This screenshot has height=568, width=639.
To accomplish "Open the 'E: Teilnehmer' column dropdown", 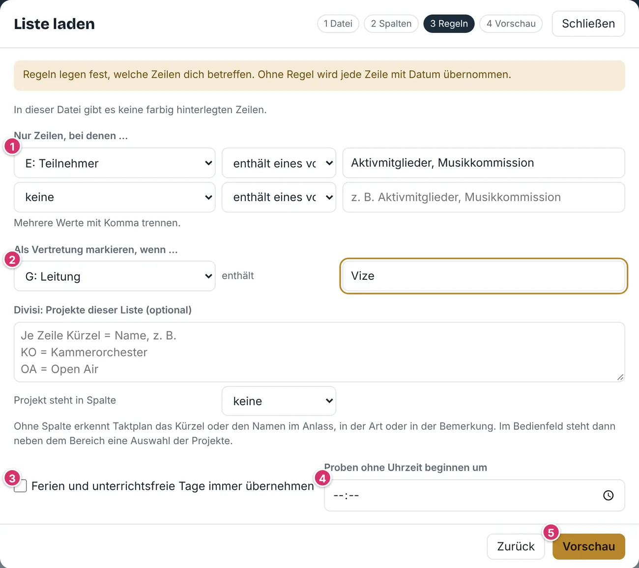I will click(115, 163).
